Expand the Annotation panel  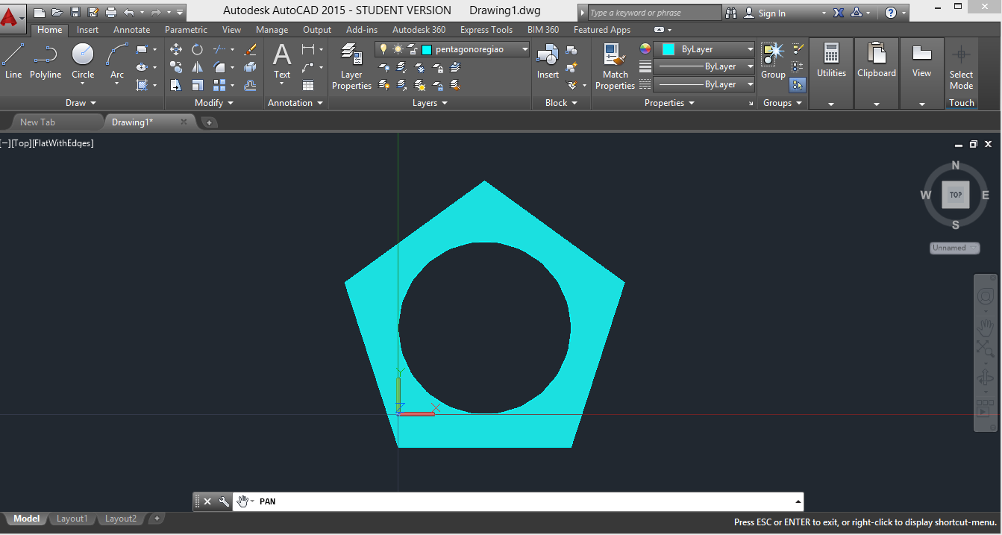click(x=295, y=103)
